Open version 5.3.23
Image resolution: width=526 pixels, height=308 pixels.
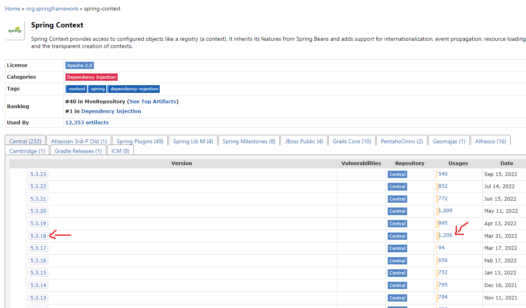pos(38,174)
